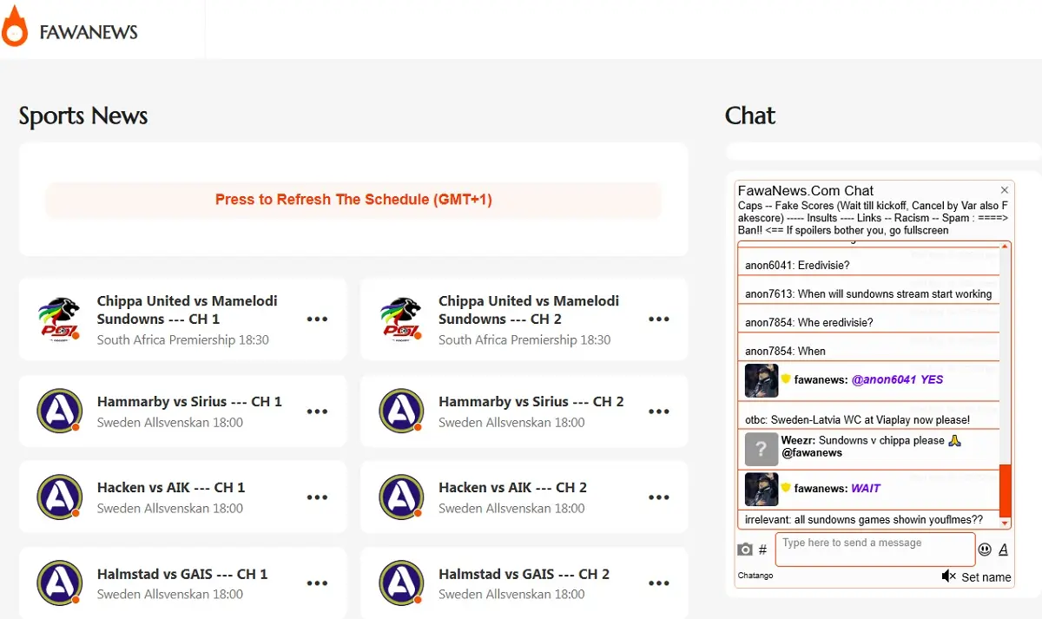Close the FawaNews.Com Chat panel

1005,190
